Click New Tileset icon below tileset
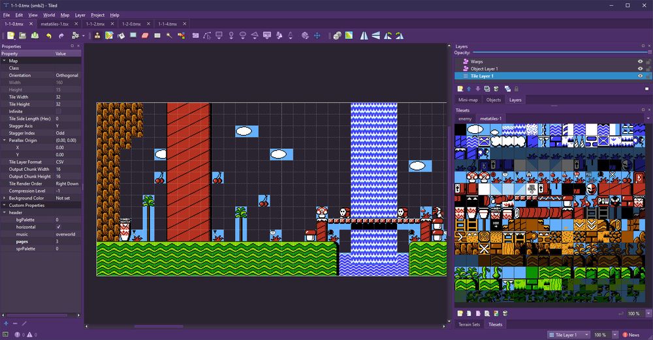 460,313
